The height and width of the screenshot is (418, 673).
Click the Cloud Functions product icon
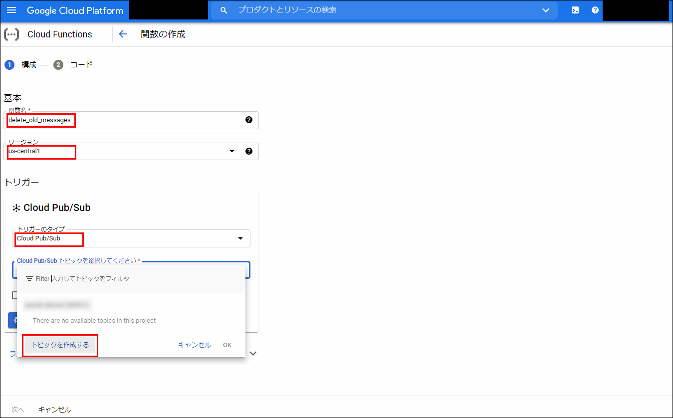click(x=11, y=34)
